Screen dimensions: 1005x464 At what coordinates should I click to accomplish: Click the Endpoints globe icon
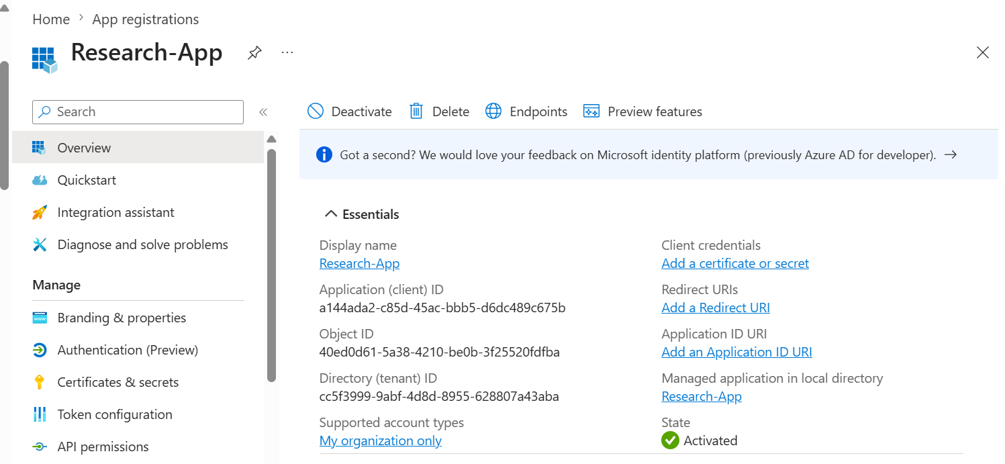coord(493,111)
